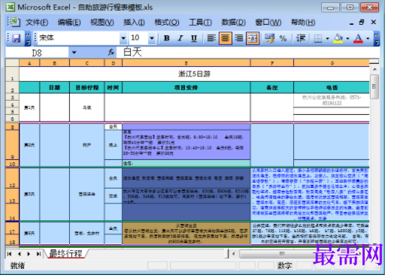Click the 项目安排 header cell
This screenshot has width=397, height=278.
[x=186, y=88]
